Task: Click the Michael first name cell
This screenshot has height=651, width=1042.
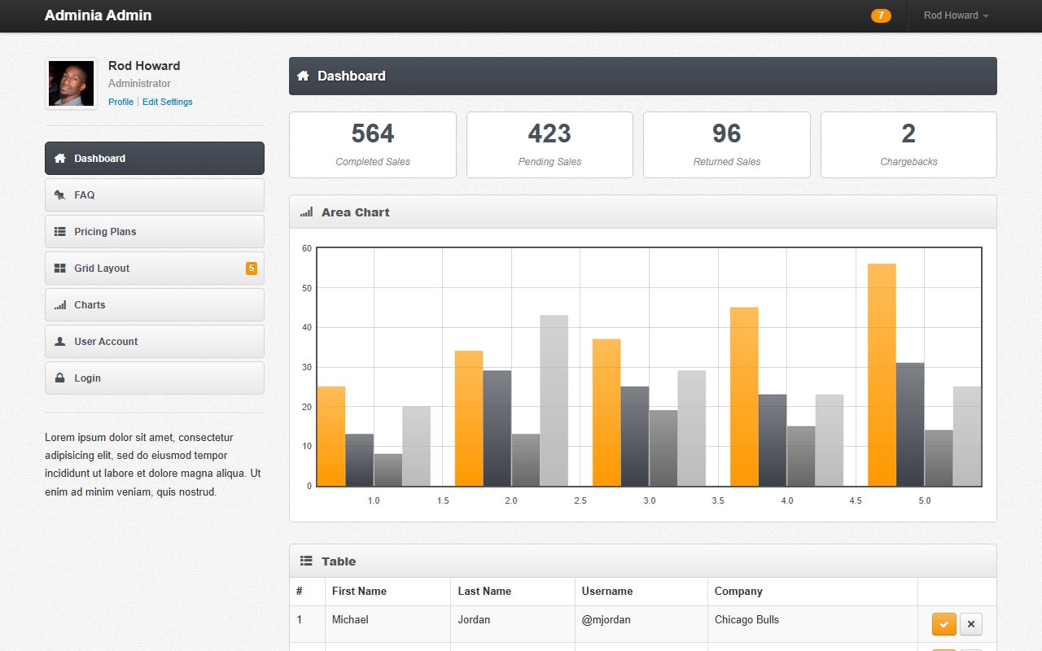Action: tap(387, 624)
